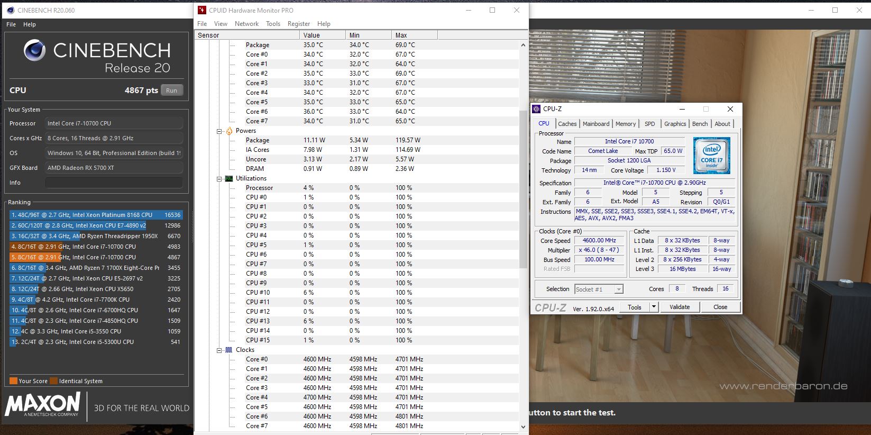The height and width of the screenshot is (435, 871).
Task: Select Xeon Platinum 8168 ranking entry
Action: coord(96,215)
